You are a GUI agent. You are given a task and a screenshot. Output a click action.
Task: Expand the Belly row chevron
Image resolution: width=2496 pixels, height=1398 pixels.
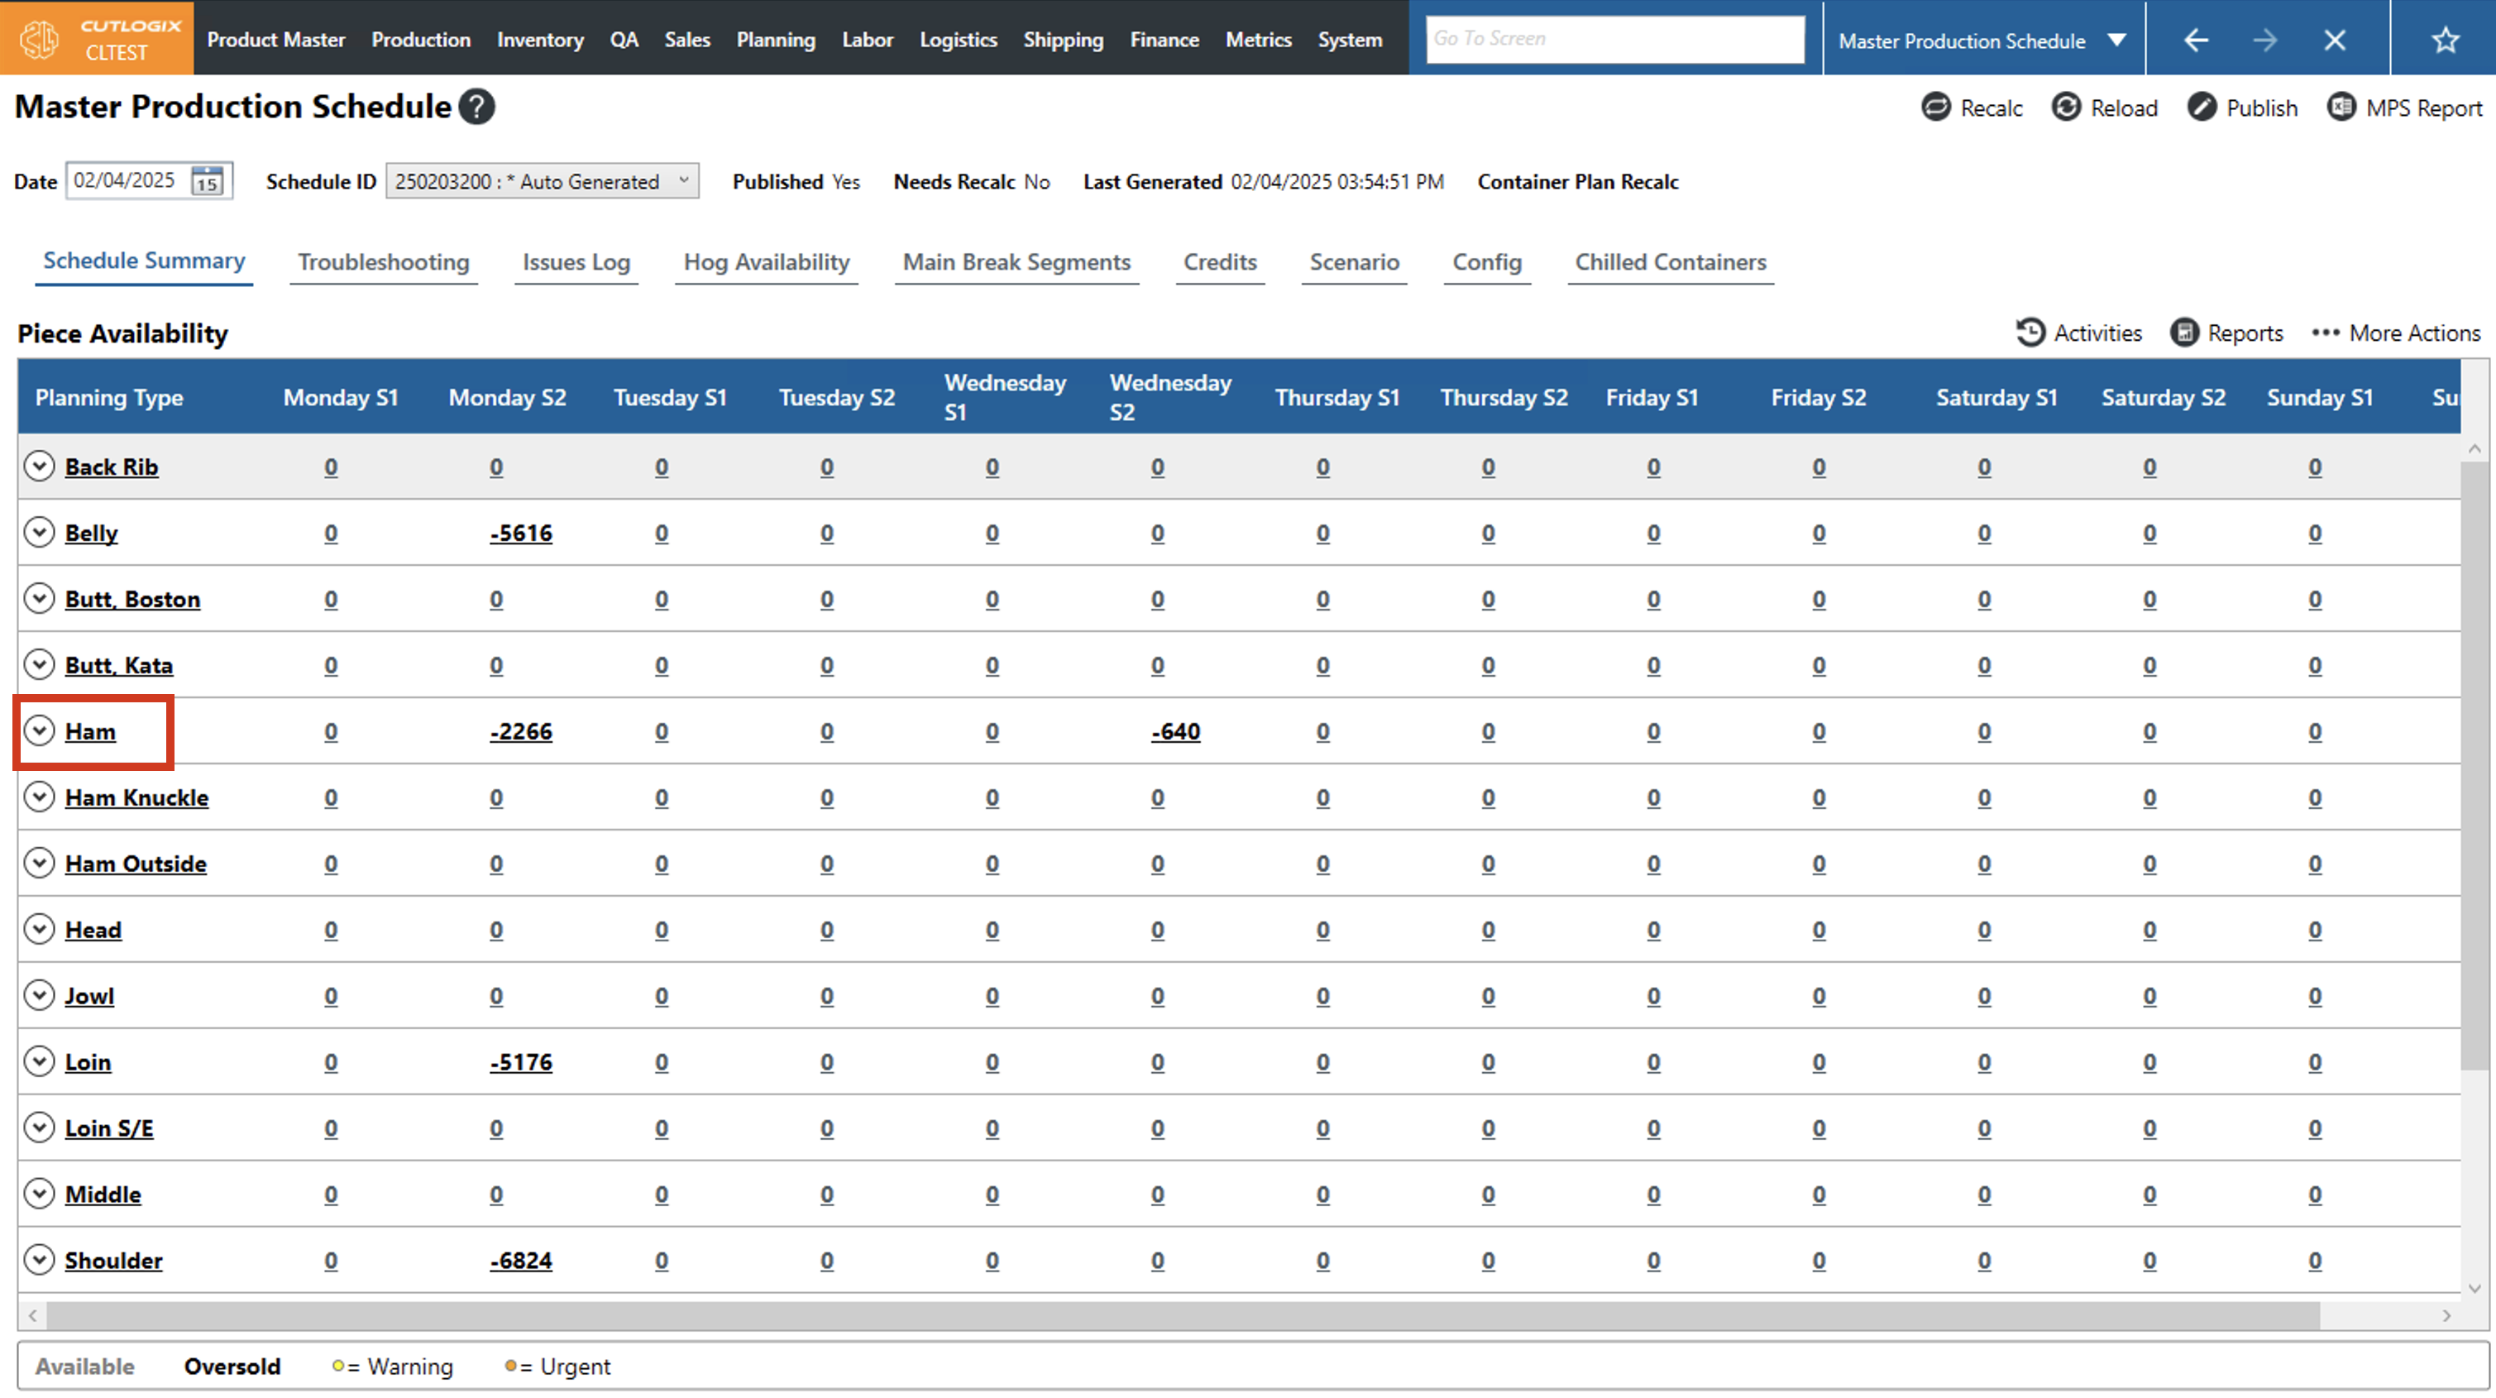pyautogui.click(x=39, y=532)
